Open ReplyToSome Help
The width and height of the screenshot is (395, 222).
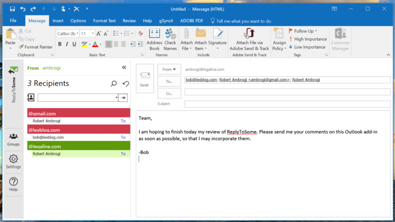pyautogui.click(x=14, y=185)
